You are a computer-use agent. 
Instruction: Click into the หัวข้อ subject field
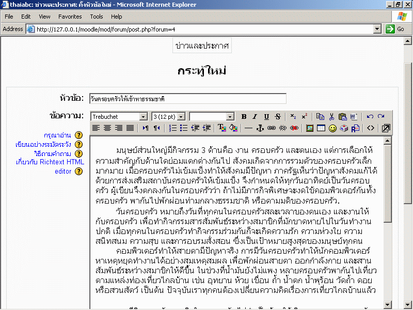187,98
